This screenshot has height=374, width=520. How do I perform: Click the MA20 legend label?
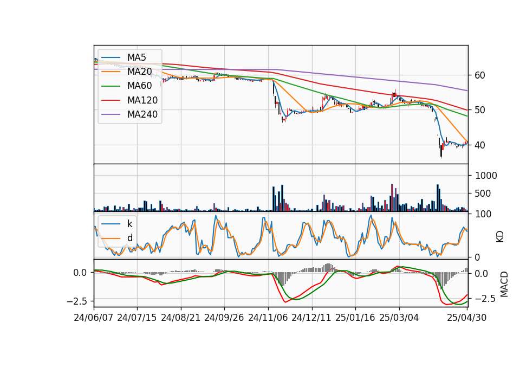[139, 72]
